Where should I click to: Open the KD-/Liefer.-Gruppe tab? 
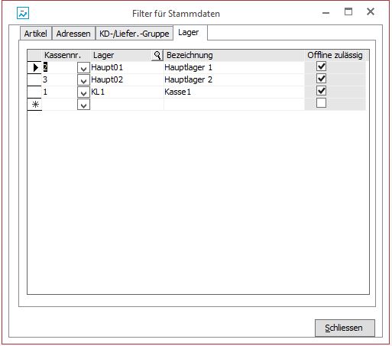134,34
